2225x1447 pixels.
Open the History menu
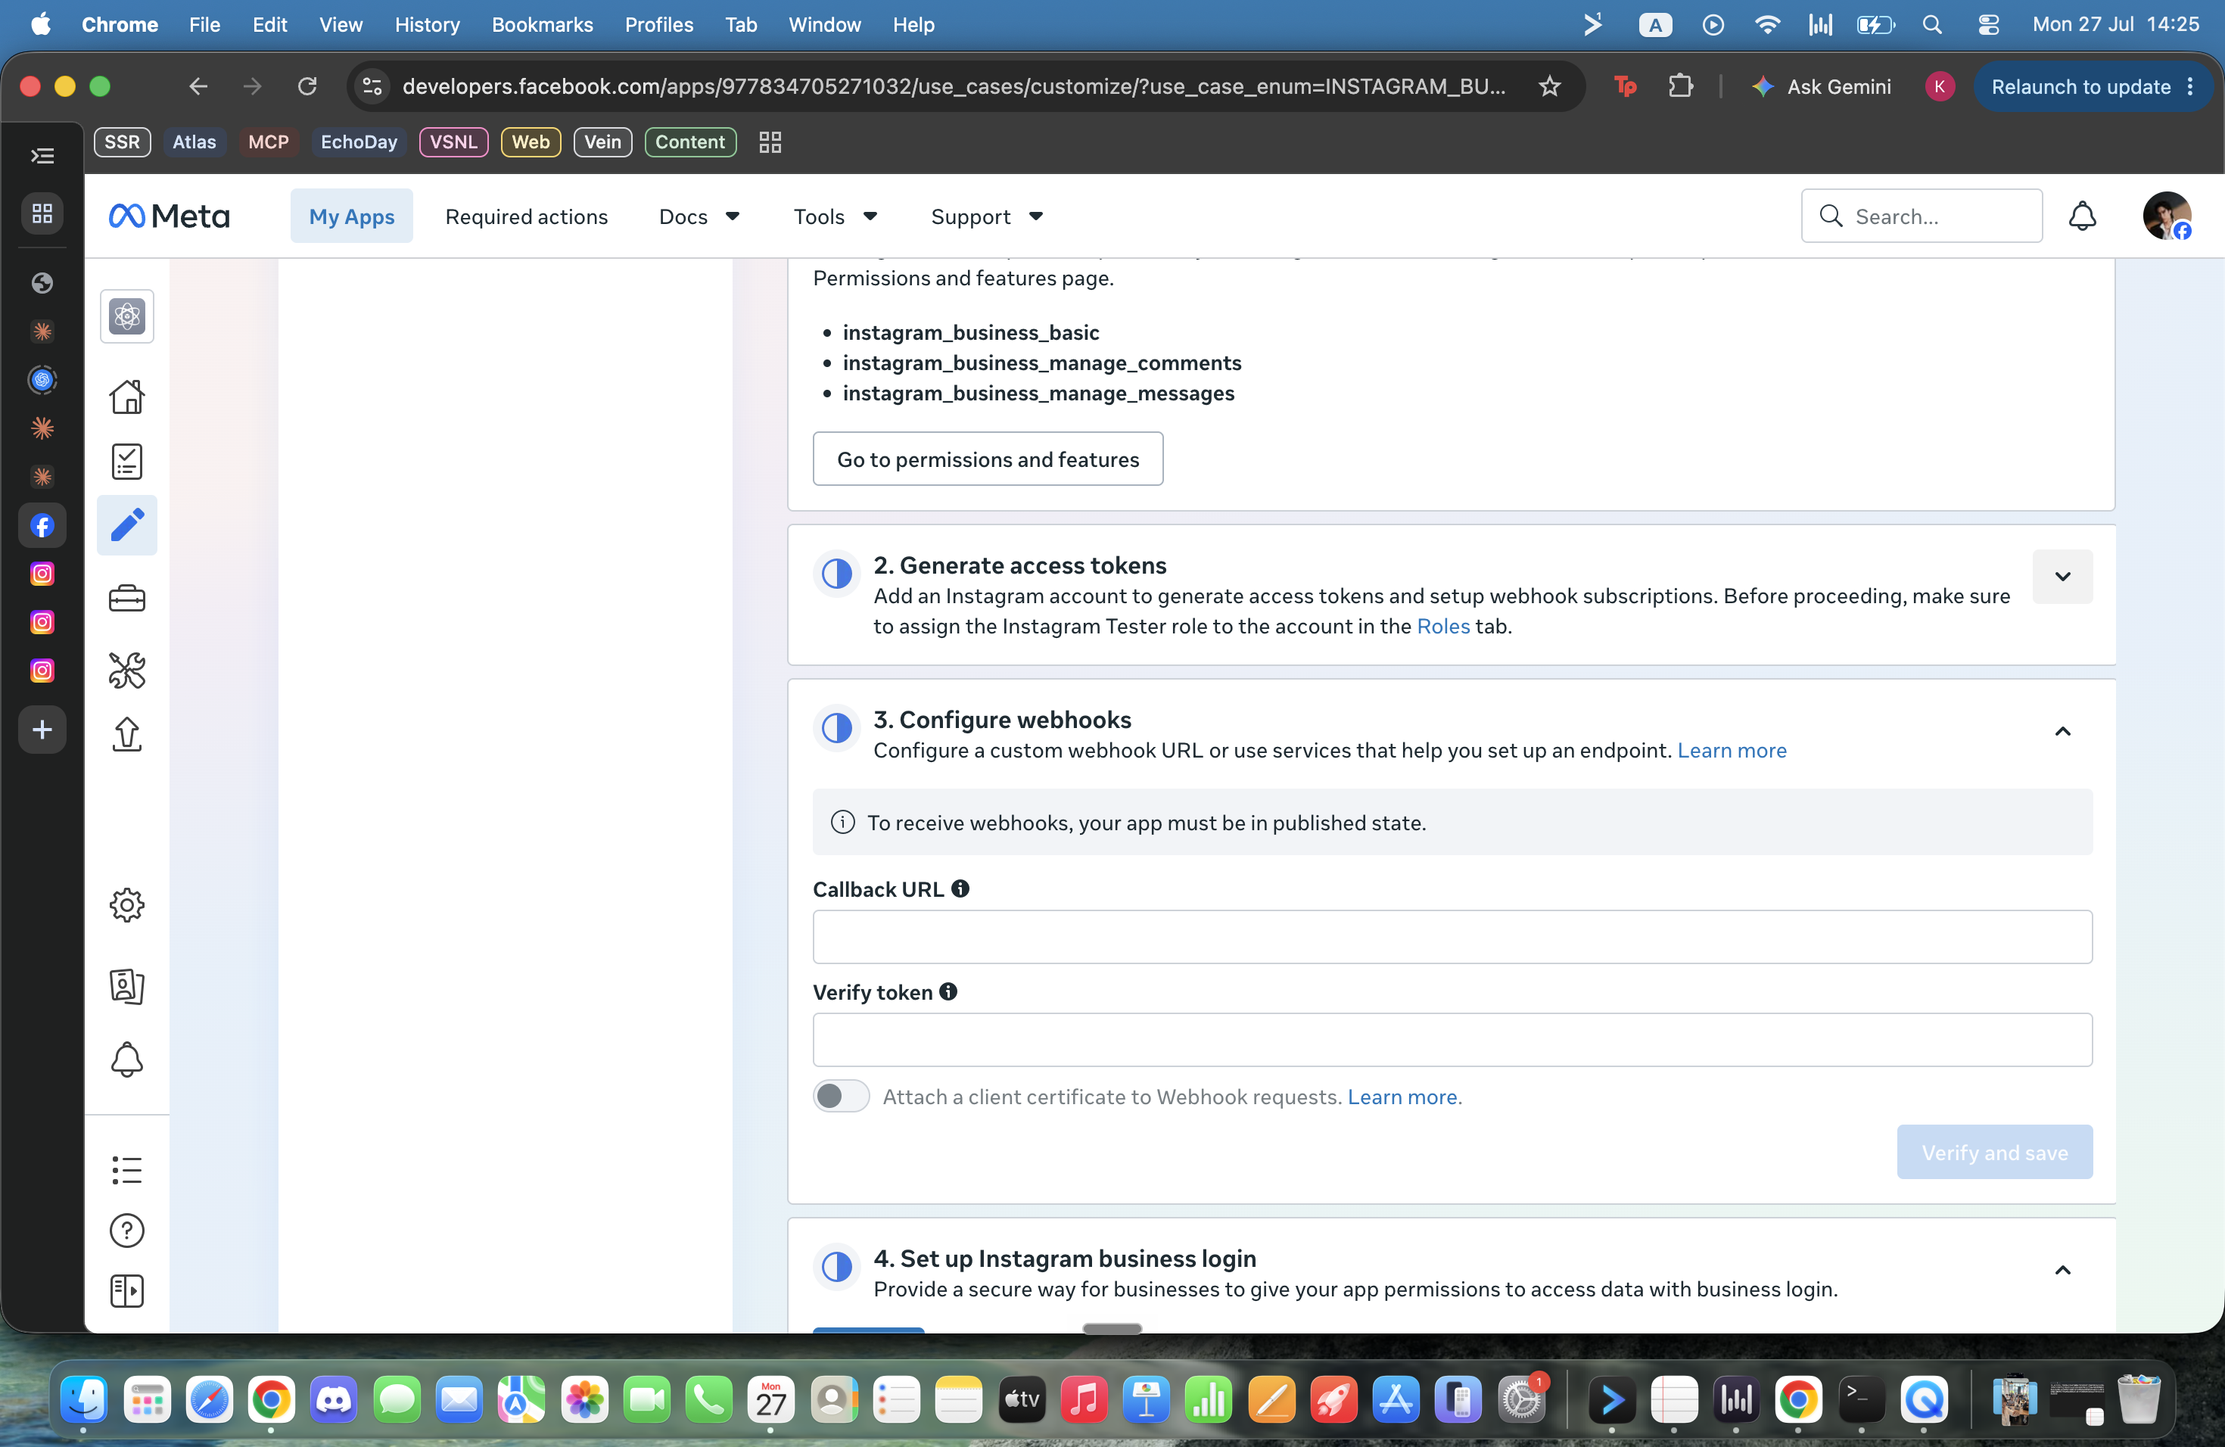(426, 24)
